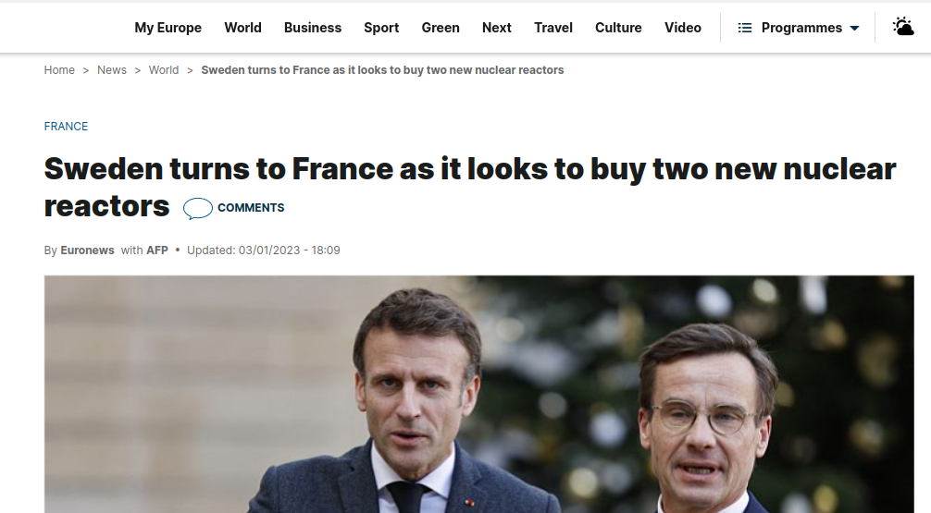Screen dimensions: 931x513
Task: Open the FRANCE category tag
Action: tap(66, 127)
